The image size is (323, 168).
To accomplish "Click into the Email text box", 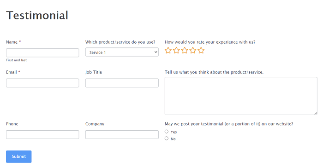I will pos(42,83).
